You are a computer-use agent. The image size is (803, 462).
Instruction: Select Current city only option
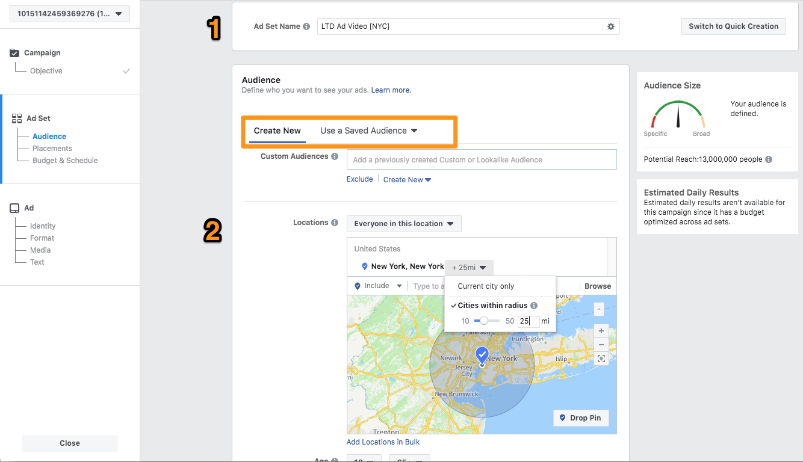click(x=486, y=286)
